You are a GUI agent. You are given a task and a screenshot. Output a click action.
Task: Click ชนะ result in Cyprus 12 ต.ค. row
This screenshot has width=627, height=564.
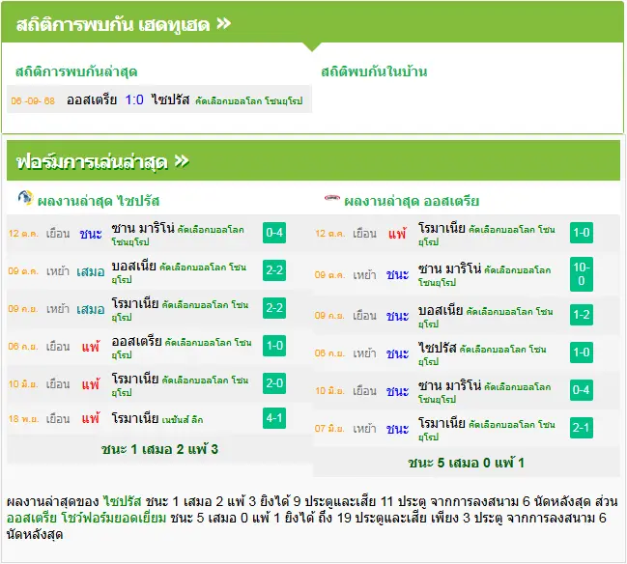point(91,234)
